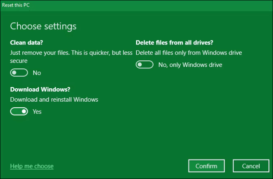Click the knob of the Download Windows switch

click(24, 111)
